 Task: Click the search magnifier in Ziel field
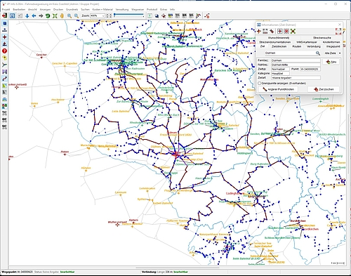tap(318, 53)
